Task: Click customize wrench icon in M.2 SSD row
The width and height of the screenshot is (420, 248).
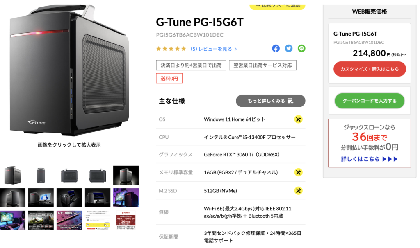Action: 298,191
